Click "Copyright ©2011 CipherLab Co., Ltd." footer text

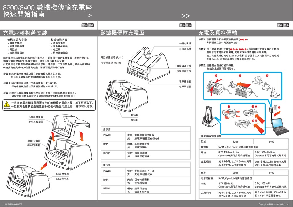(x=274, y=205)
